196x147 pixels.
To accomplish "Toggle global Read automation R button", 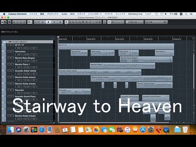I will coord(21,22).
